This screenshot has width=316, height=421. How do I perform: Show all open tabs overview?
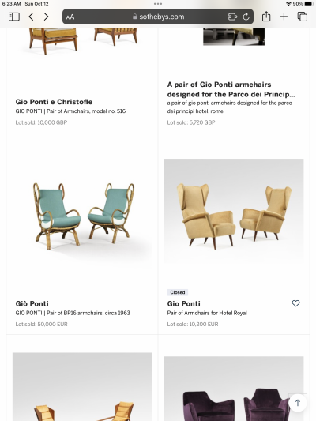click(303, 17)
